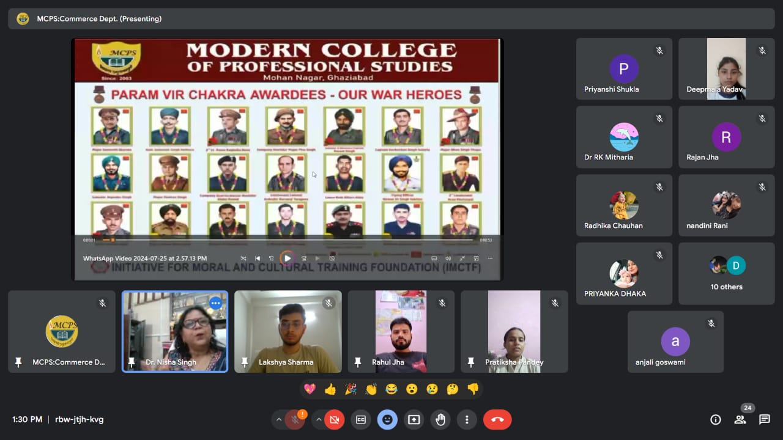Image resolution: width=783 pixels, height=440 pixels.
Task: Leave the call with red hang-up button
Action: tap(497, 420)
